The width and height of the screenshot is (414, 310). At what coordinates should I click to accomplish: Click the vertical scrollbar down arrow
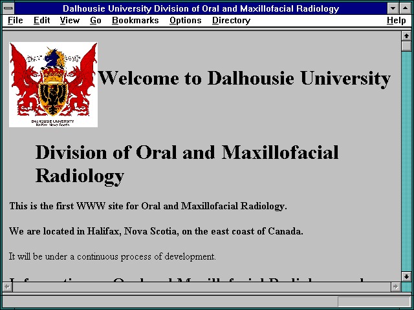[406, 276]
